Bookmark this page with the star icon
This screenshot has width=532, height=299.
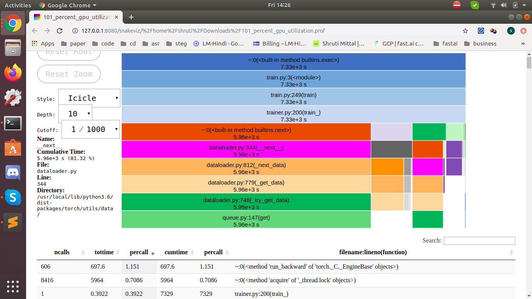tap(465, 31)
